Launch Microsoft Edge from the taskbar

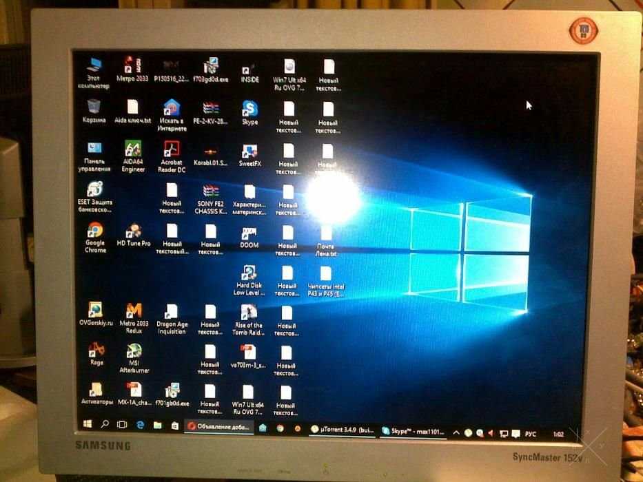coord(140,425)
